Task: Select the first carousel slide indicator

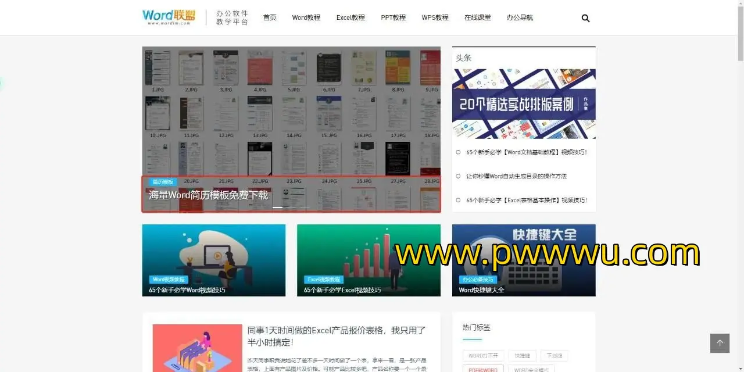Action: [278, 208]
